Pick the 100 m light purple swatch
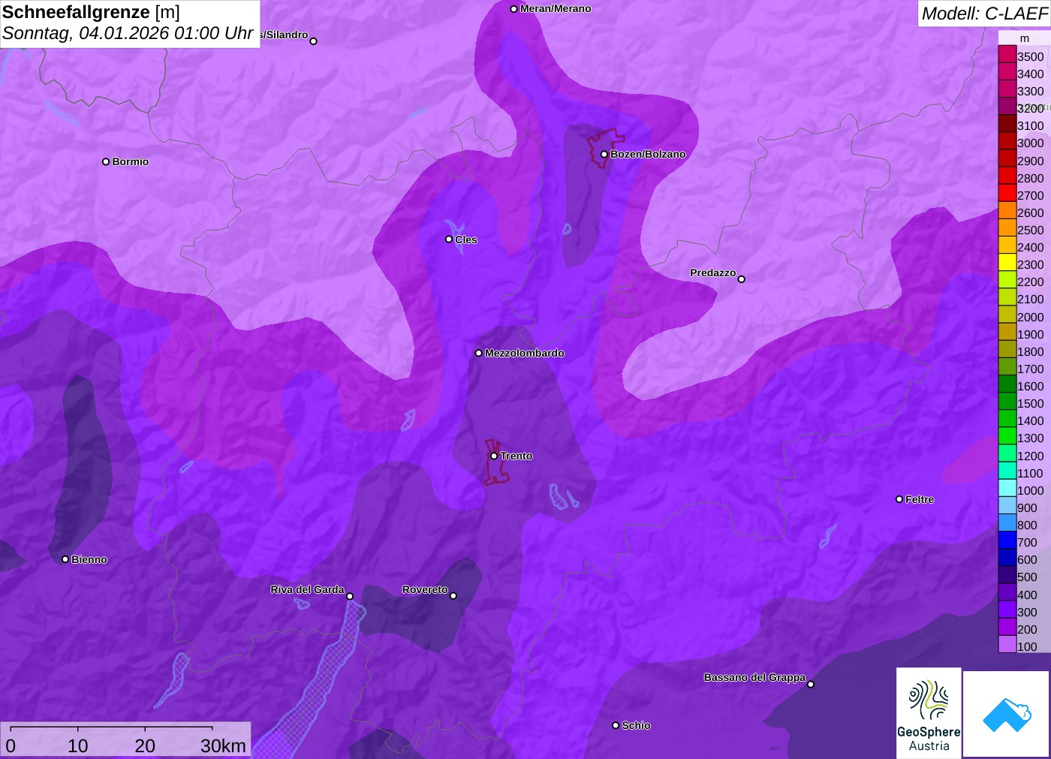The image size is (1051, 759). 1007,644
